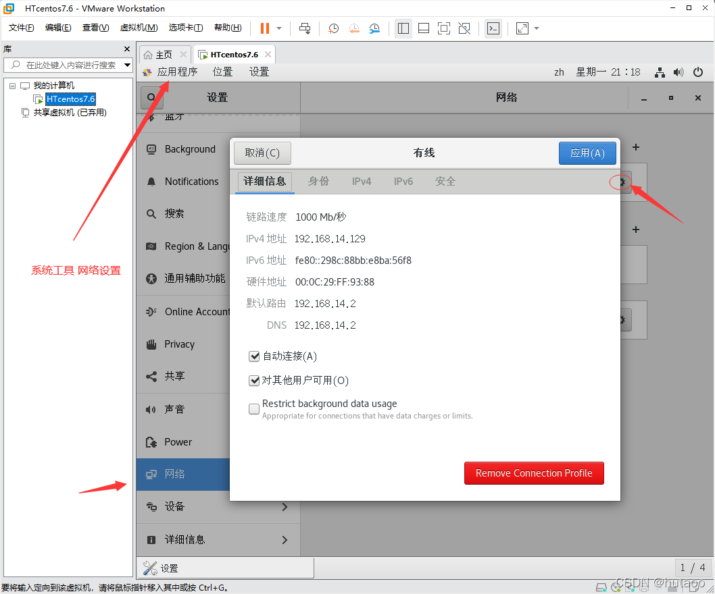Toggle Unity mode icon
Image resolution: width=715 pixels, height=594 pixels.
pyautogui.click(x=464, y=28)
